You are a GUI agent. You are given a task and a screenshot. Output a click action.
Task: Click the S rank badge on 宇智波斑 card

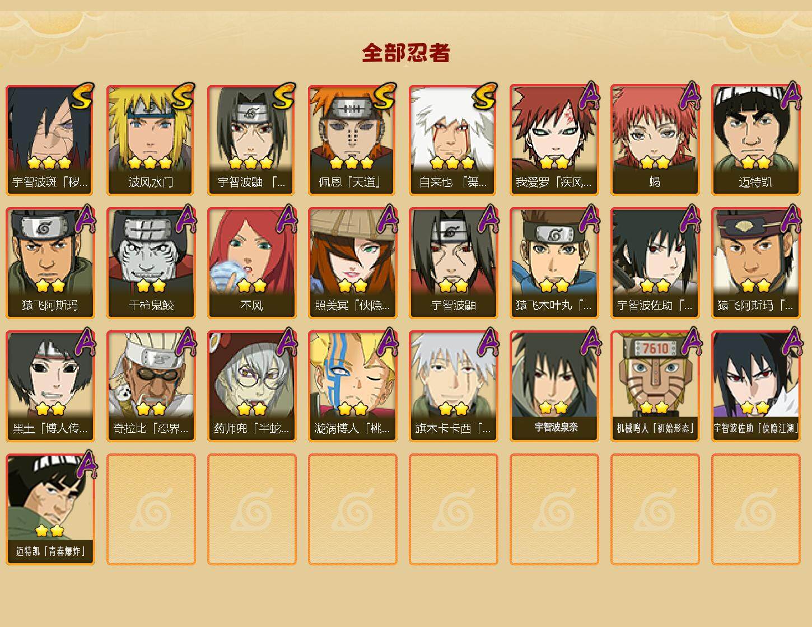point(82,96)
